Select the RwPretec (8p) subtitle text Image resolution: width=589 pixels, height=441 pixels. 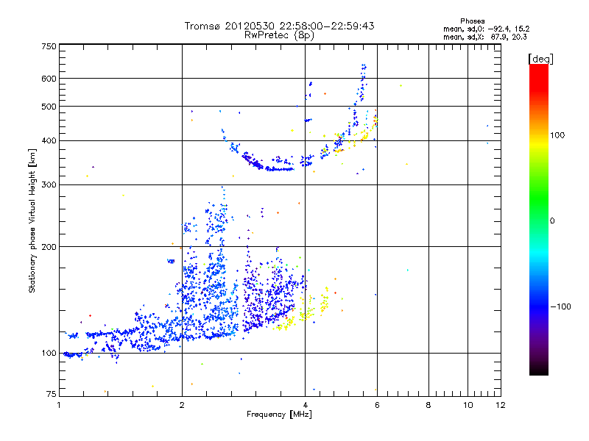(x=279, y=35)
